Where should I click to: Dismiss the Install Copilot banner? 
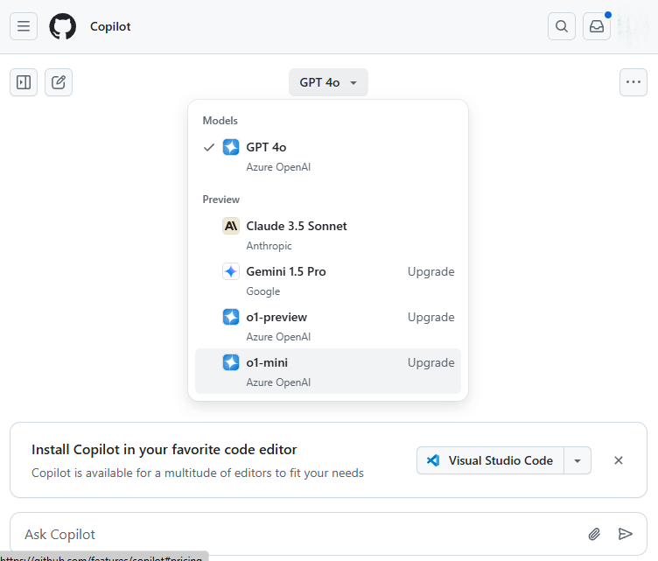(x=619, y=460)
